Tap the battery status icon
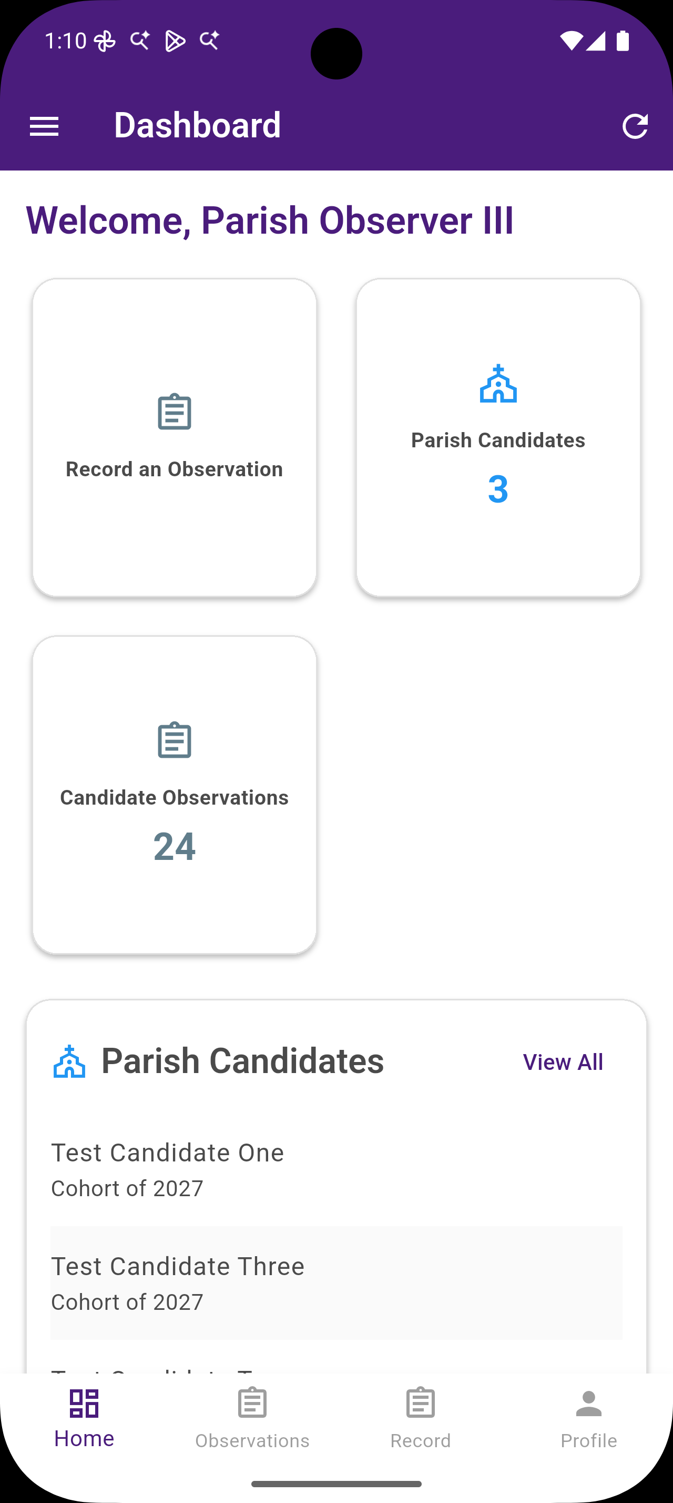The image size is (673, 1503). pyautogui.click(x=623, y=41)
